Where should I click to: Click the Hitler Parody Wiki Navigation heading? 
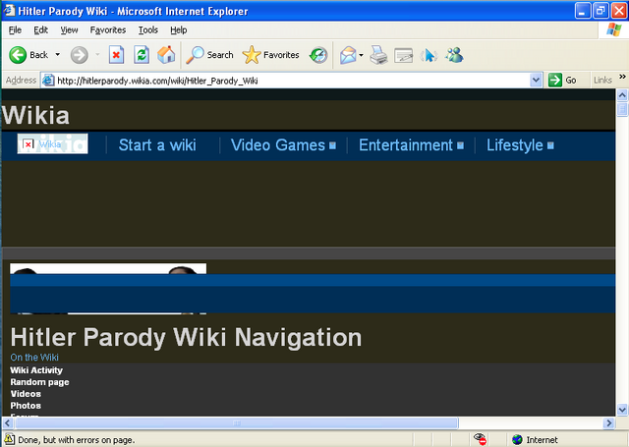point(186,337)
